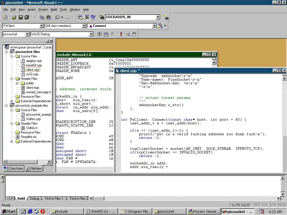Screen dimensions: 287x215
Task: Save the current file via floppy icon
Action: [21, 17]
